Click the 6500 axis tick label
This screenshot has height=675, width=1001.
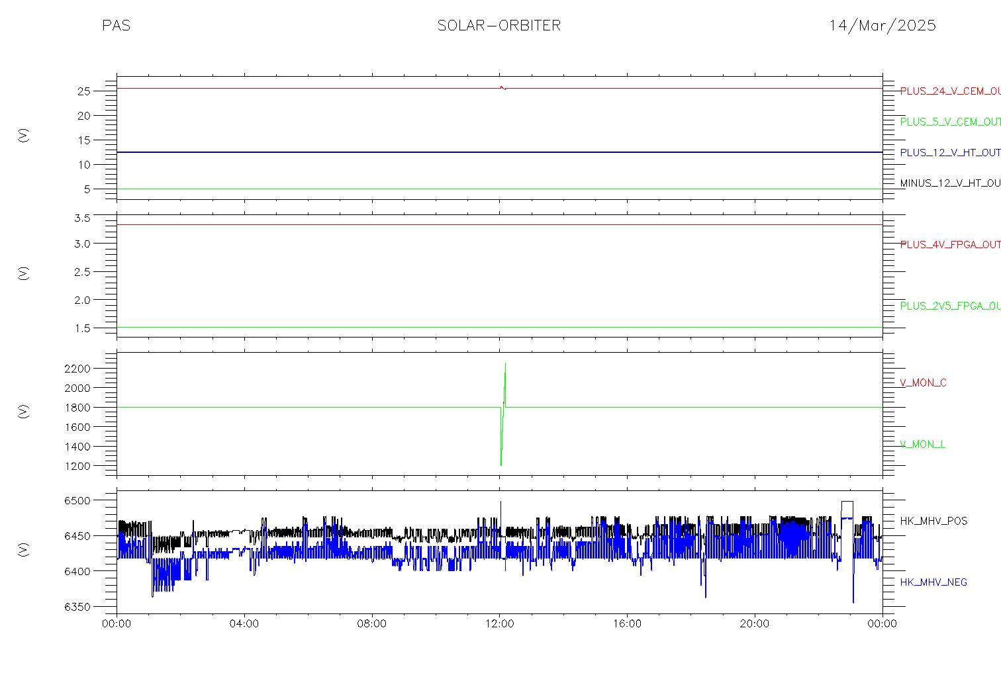point(77,501)
